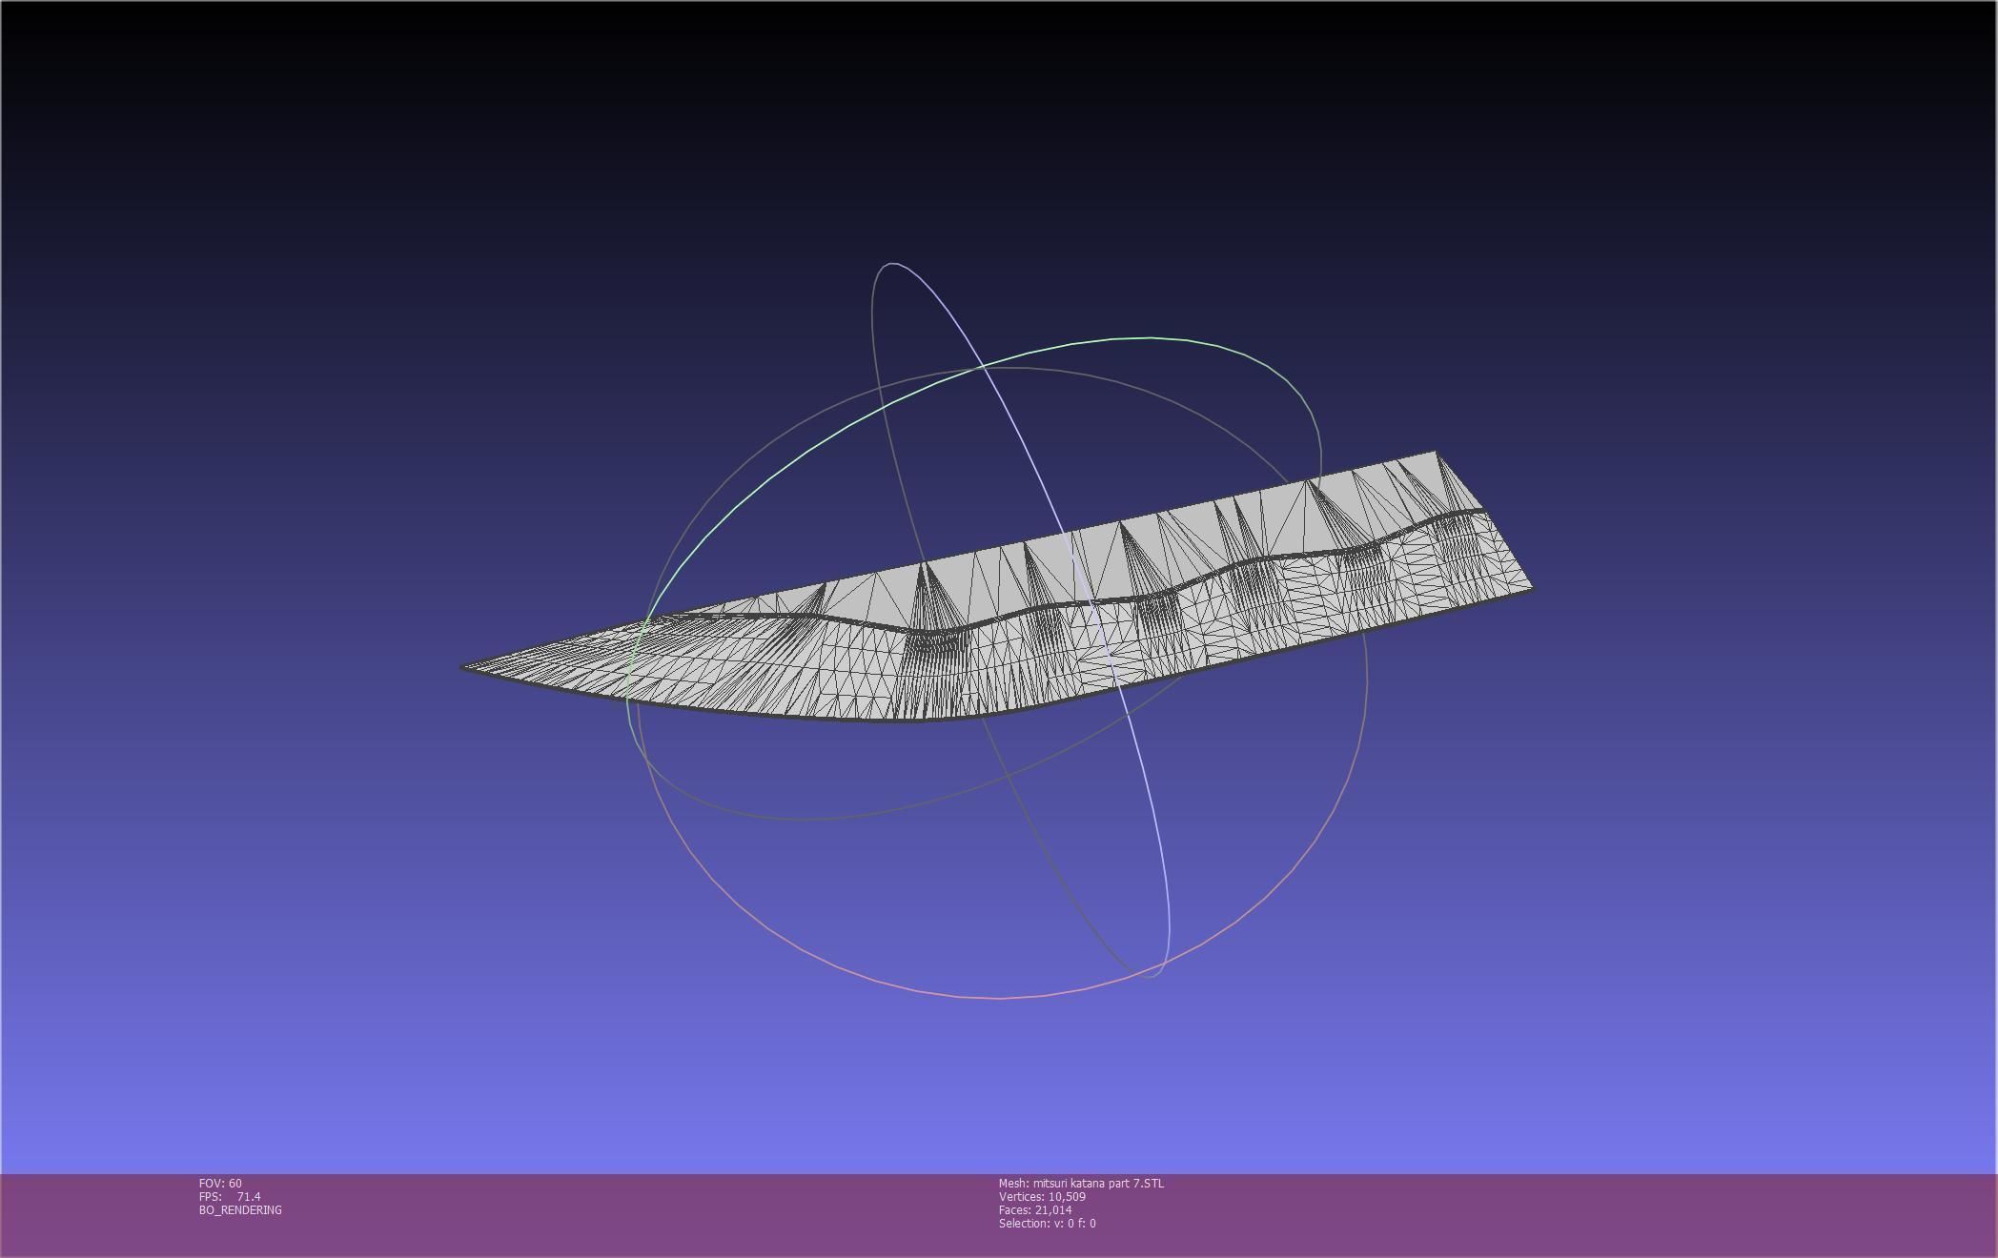Screen dimensions: 1998x1258
Task: Click the upper-right corner of the blade mesh
Action: [x=1434, y=454]
